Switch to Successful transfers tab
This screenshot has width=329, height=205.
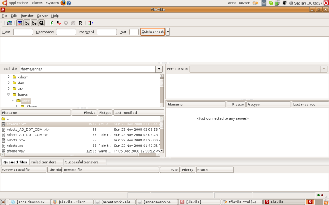[85, 162]
